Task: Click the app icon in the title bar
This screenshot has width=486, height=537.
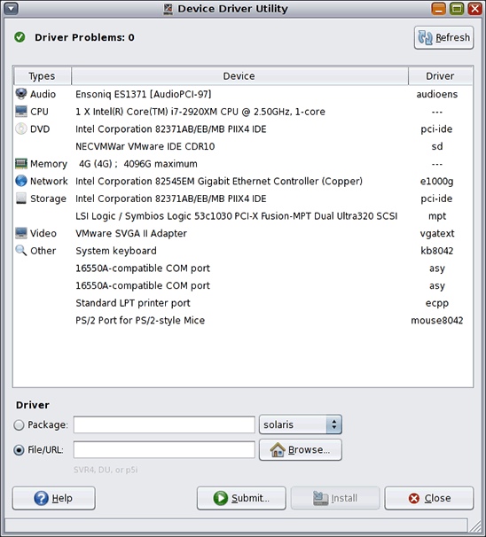Action: (x=168, y=9)
